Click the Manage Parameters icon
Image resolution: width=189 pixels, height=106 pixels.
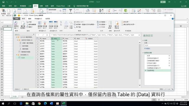tap(110, 23)
